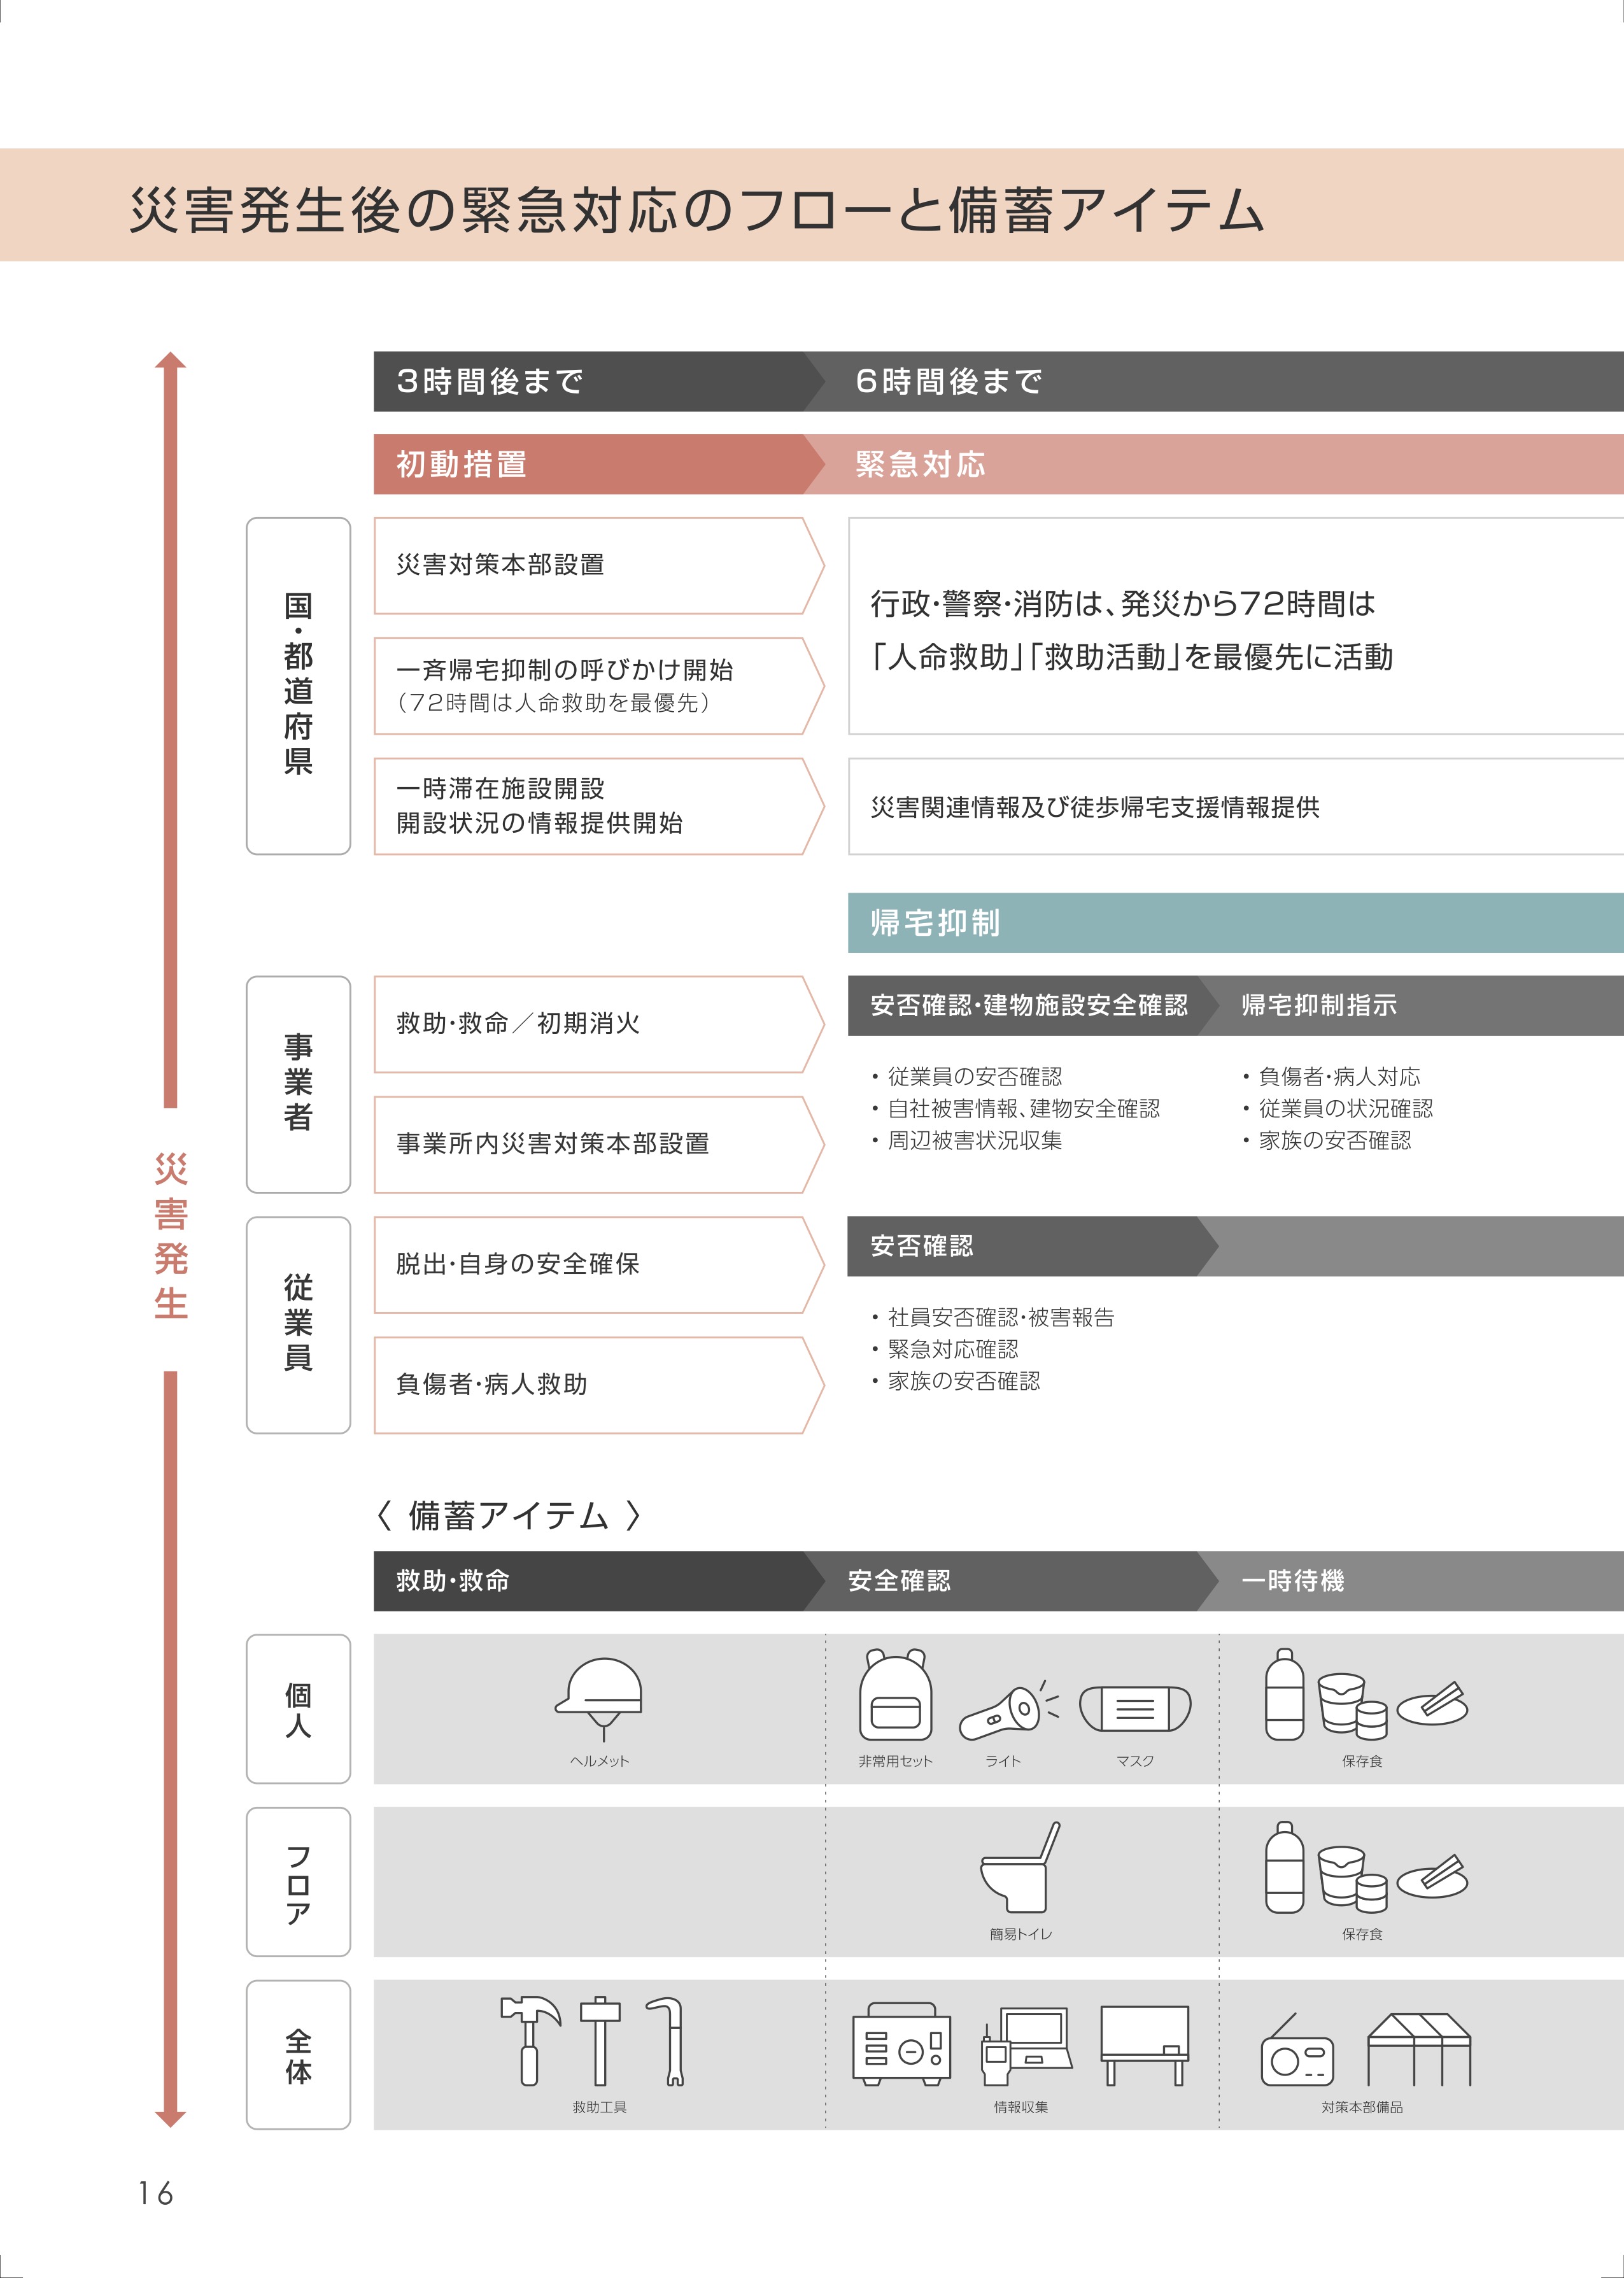Select the cup and cans icon in フロア row
Image resolution: width=1624 pixels, height=2278 pixels.
tap(1352, 1879)
